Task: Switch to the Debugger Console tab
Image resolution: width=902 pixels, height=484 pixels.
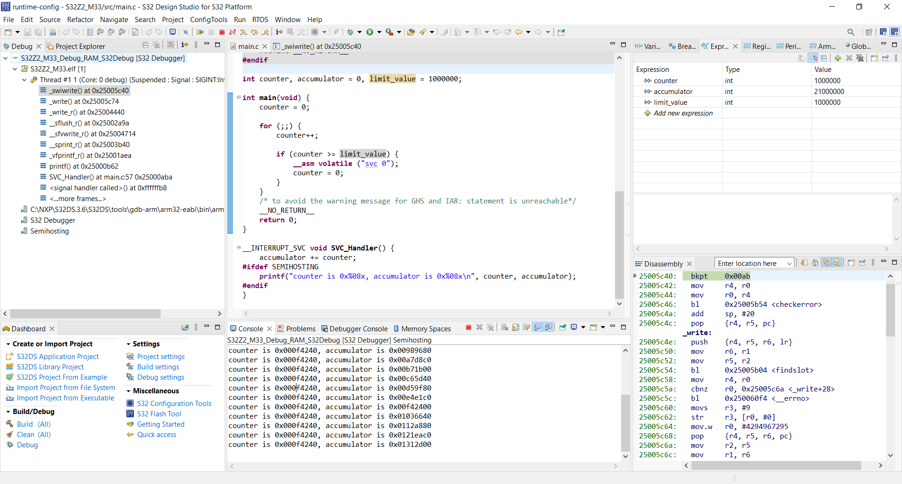Action: (354, 328)
